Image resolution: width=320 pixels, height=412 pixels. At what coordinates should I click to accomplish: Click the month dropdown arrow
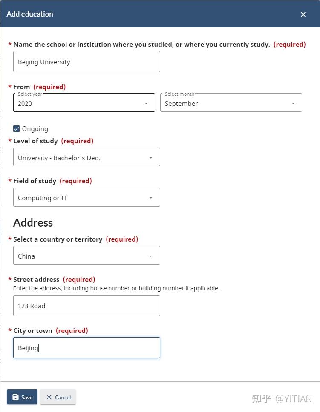[293, 103]
